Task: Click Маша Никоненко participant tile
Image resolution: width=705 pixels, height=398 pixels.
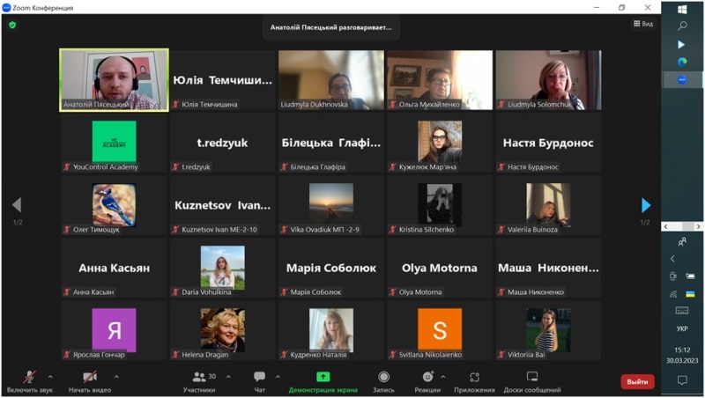Action: tap(548, 268)
